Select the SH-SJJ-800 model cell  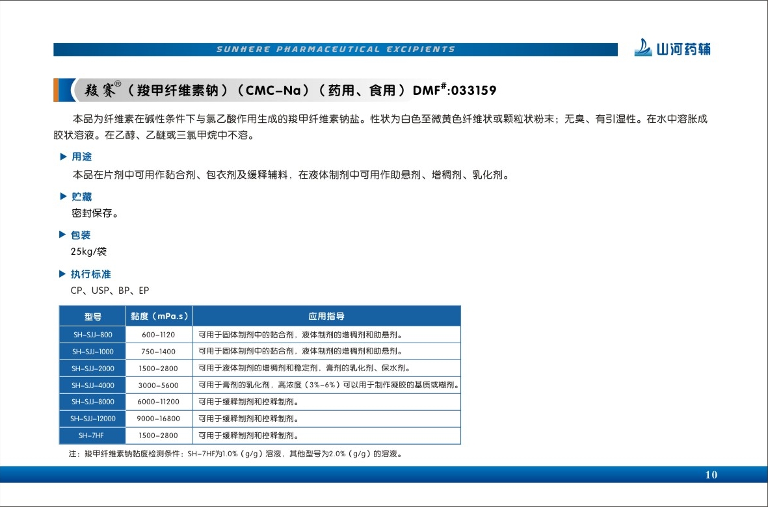pos(92,335)
